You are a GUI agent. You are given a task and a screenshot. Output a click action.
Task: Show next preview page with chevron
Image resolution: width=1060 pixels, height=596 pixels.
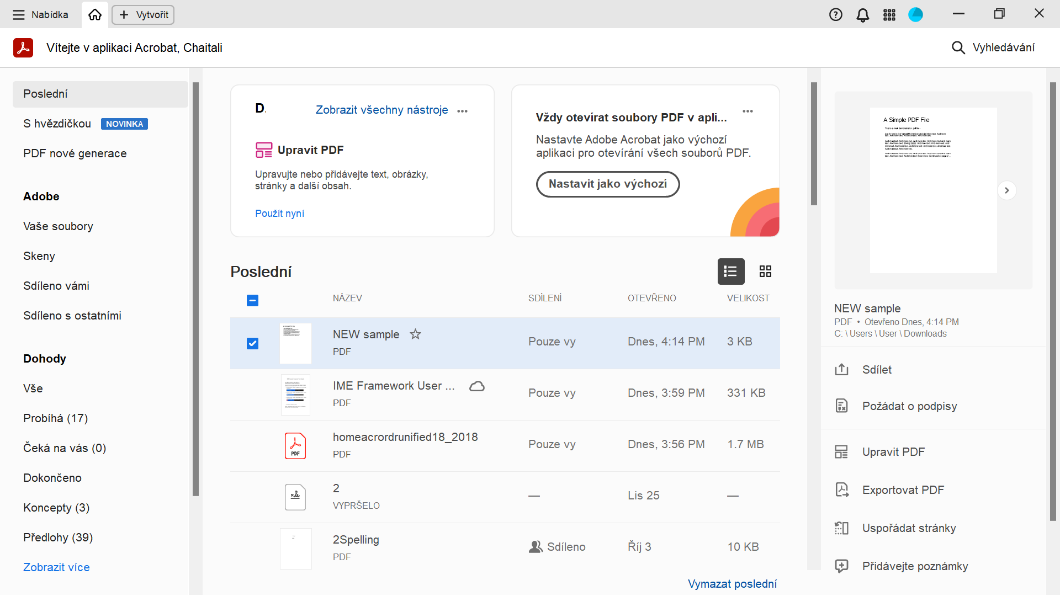pos(1006,190)
